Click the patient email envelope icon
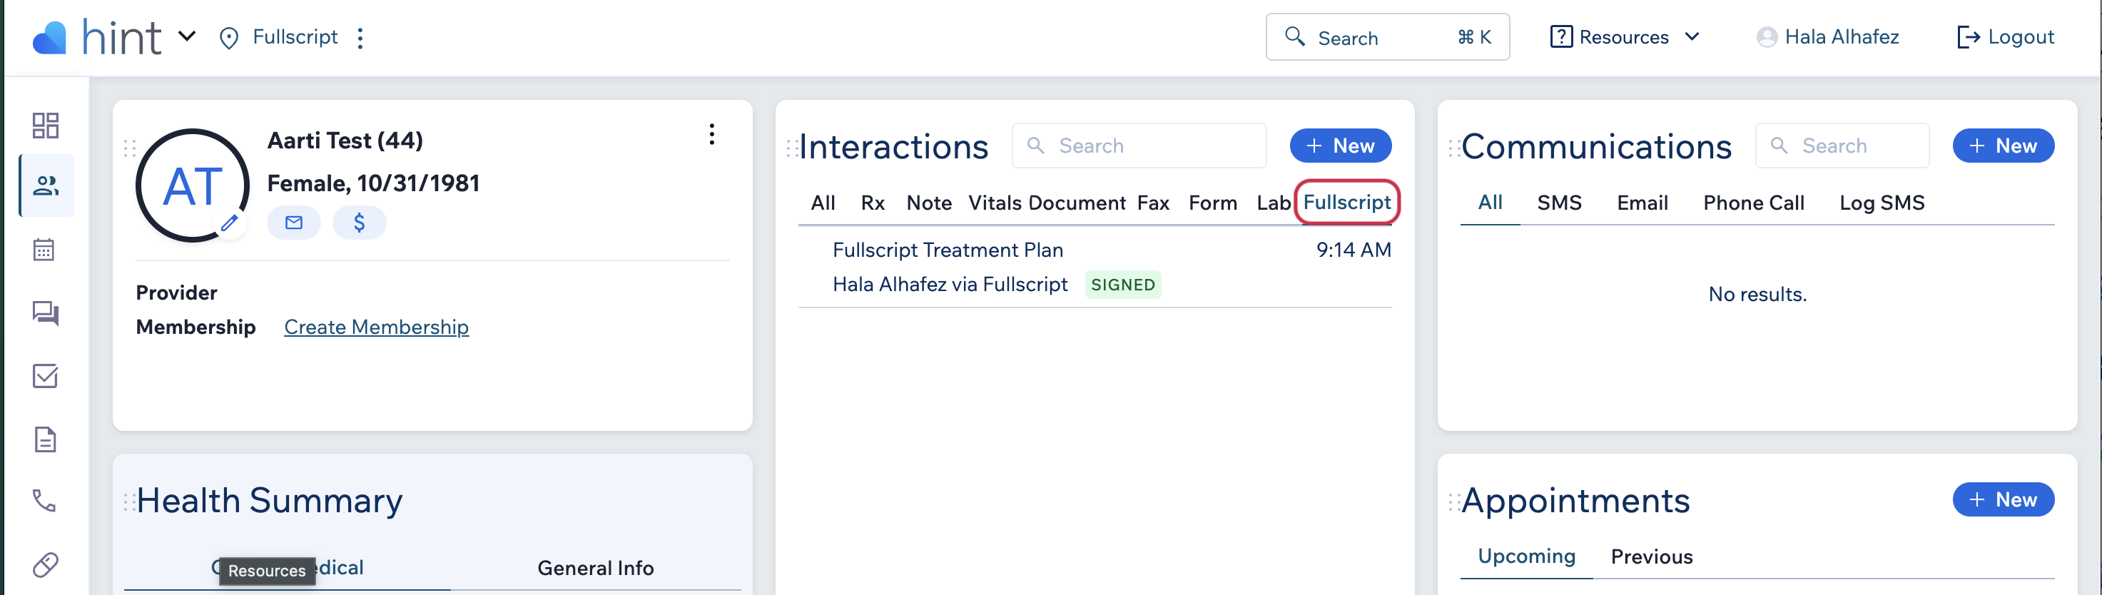 pos(294,222)
